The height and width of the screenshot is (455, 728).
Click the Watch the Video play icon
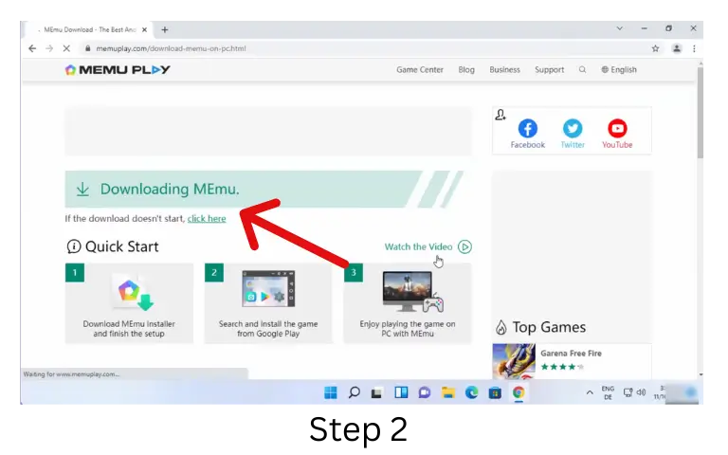(x=464, y=246)
